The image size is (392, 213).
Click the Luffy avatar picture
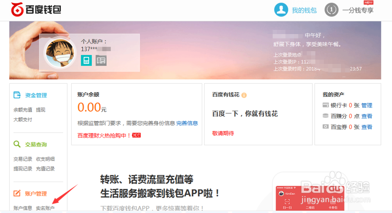point(60,53)
